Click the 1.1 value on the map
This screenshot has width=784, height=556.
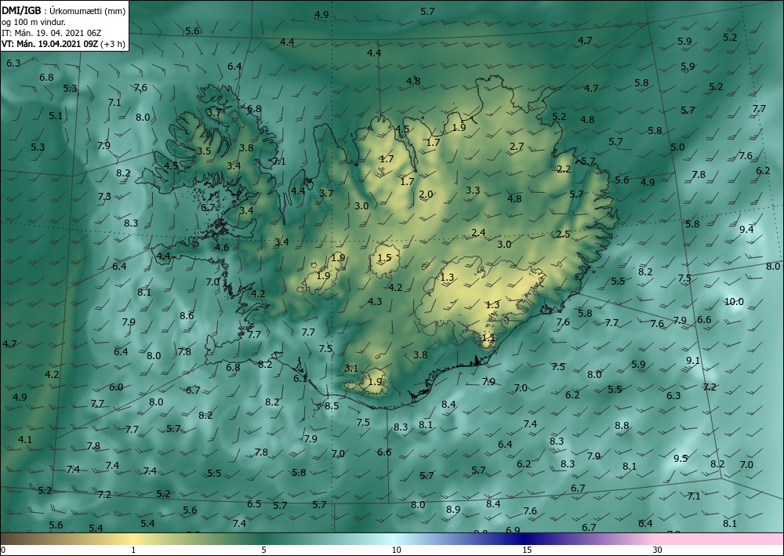488,337
